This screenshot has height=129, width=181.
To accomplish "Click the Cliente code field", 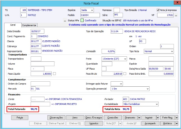I will (x=36, y=41).
